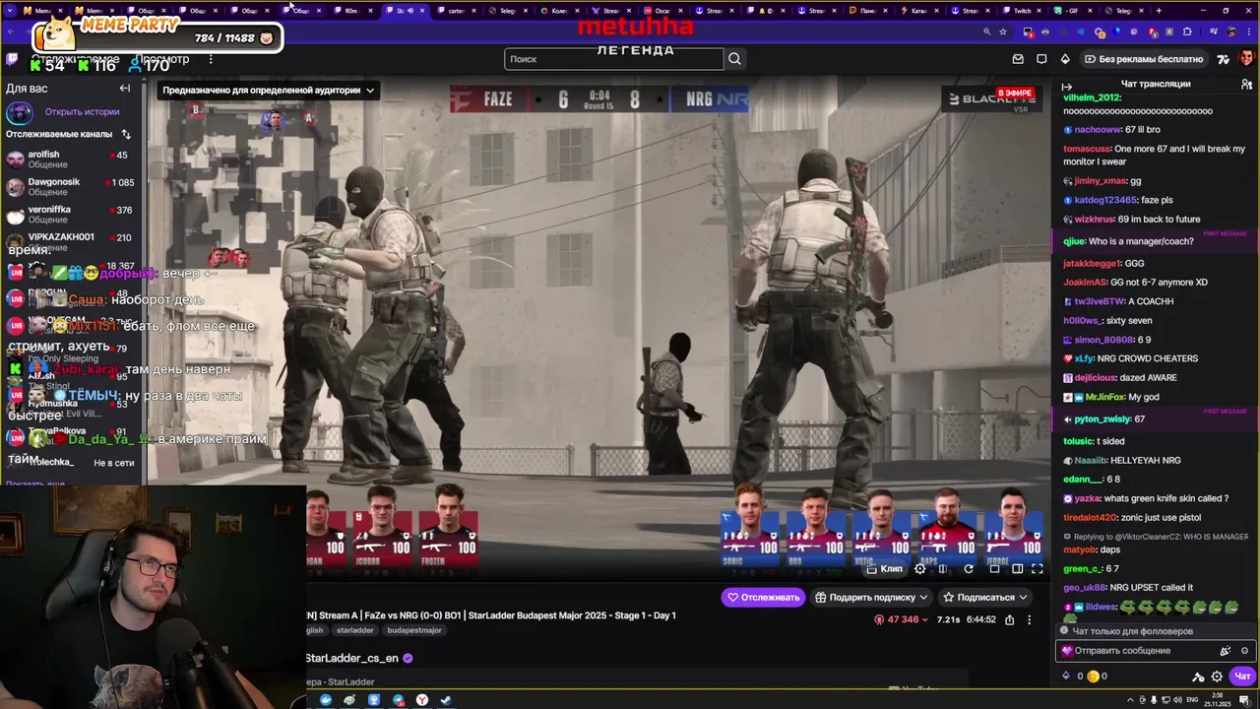Open 7TV extension icon in header
The width and height of the screenshot is (1260, 709).
[1224, 59]
